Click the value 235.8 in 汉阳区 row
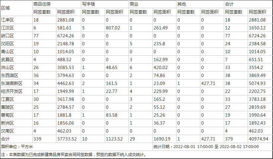This screenshot has height=159, width=273. point(159,44)
